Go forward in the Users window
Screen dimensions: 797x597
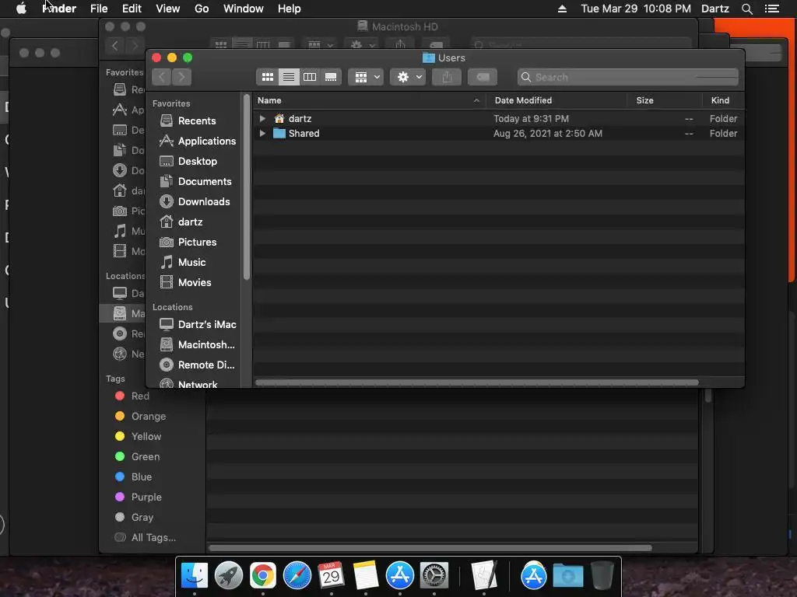[x=181, y=77]
